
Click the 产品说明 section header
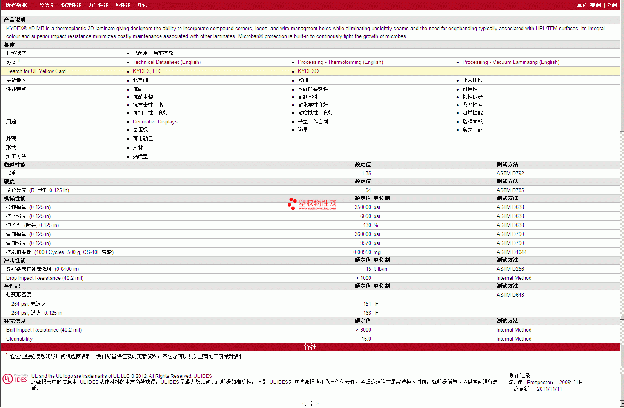pos(15,20)
